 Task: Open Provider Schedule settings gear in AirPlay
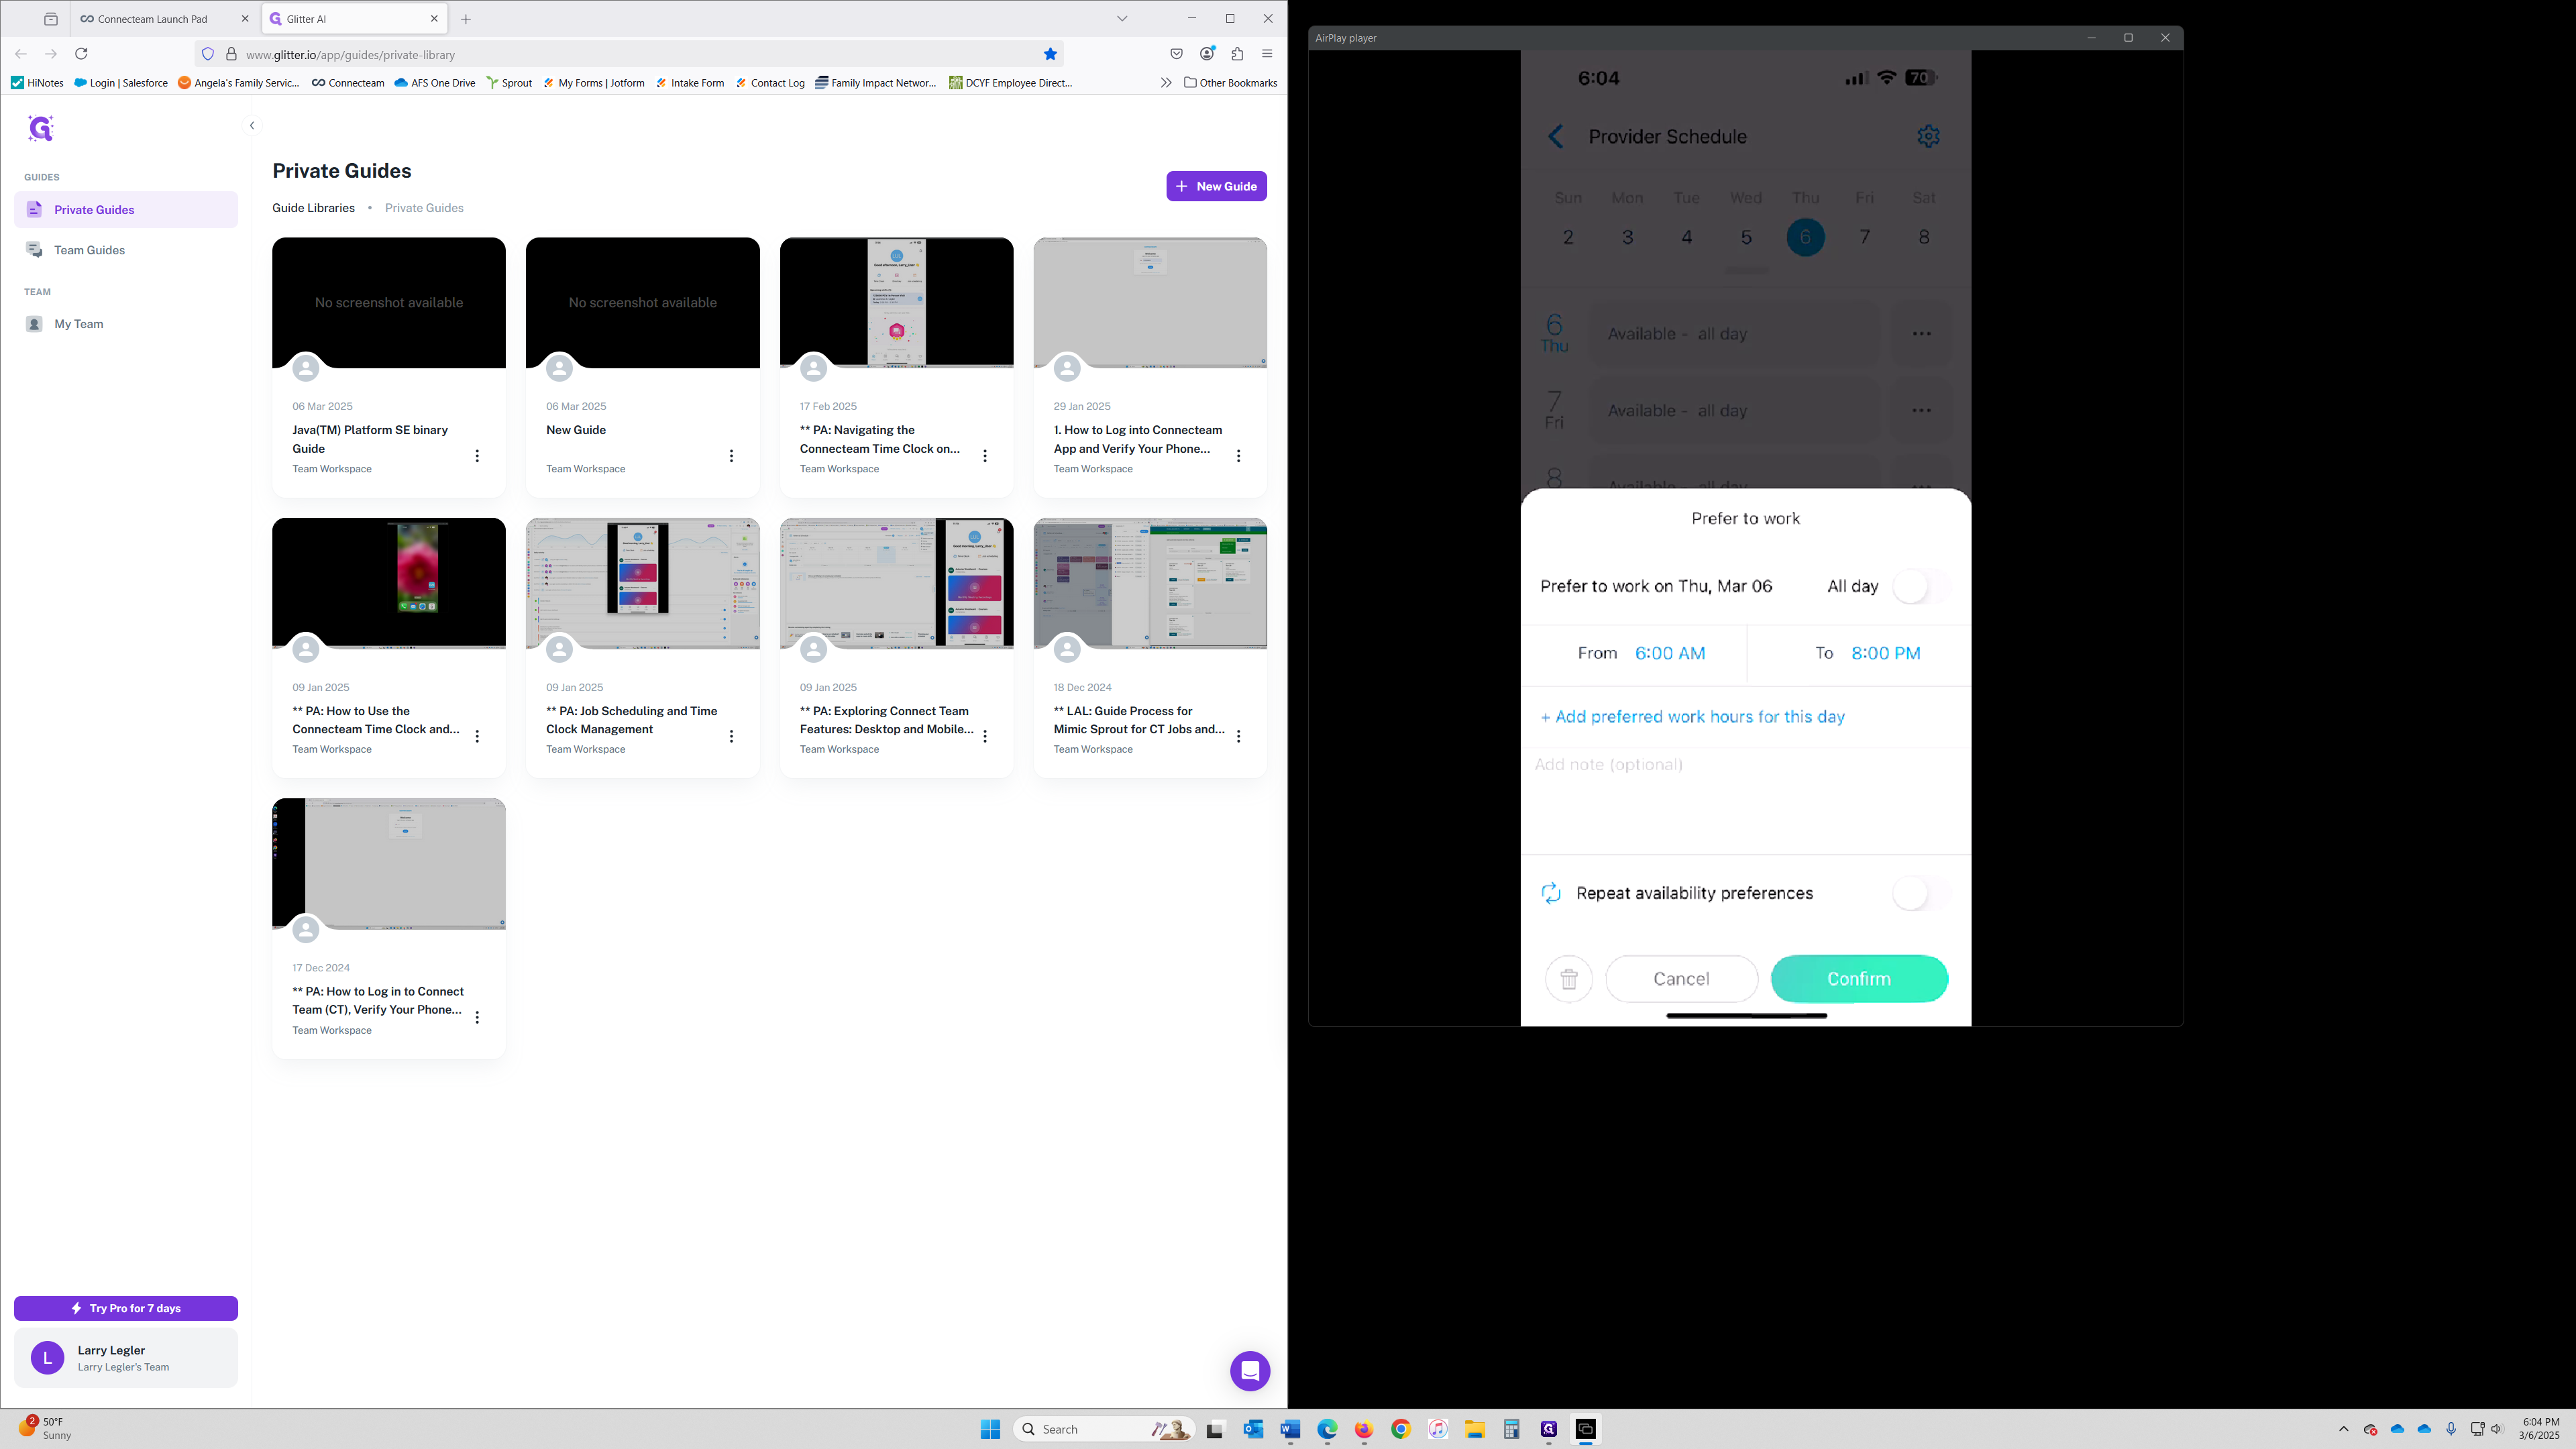pos(1928,136)
